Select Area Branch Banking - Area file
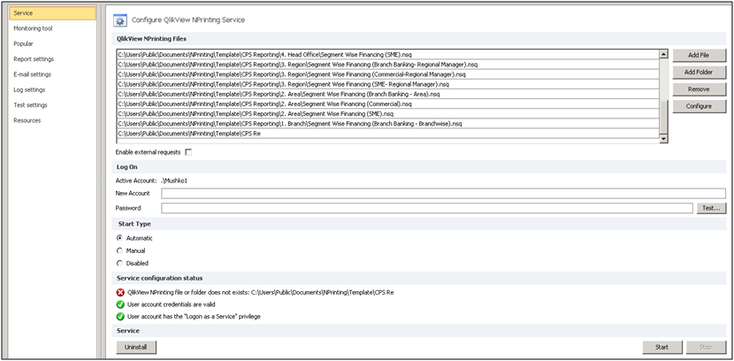Viewport: 734px width, 361px height. [x=387, y=94]
